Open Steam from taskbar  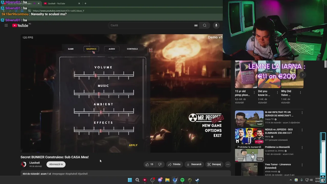click(x=197, y=180)
